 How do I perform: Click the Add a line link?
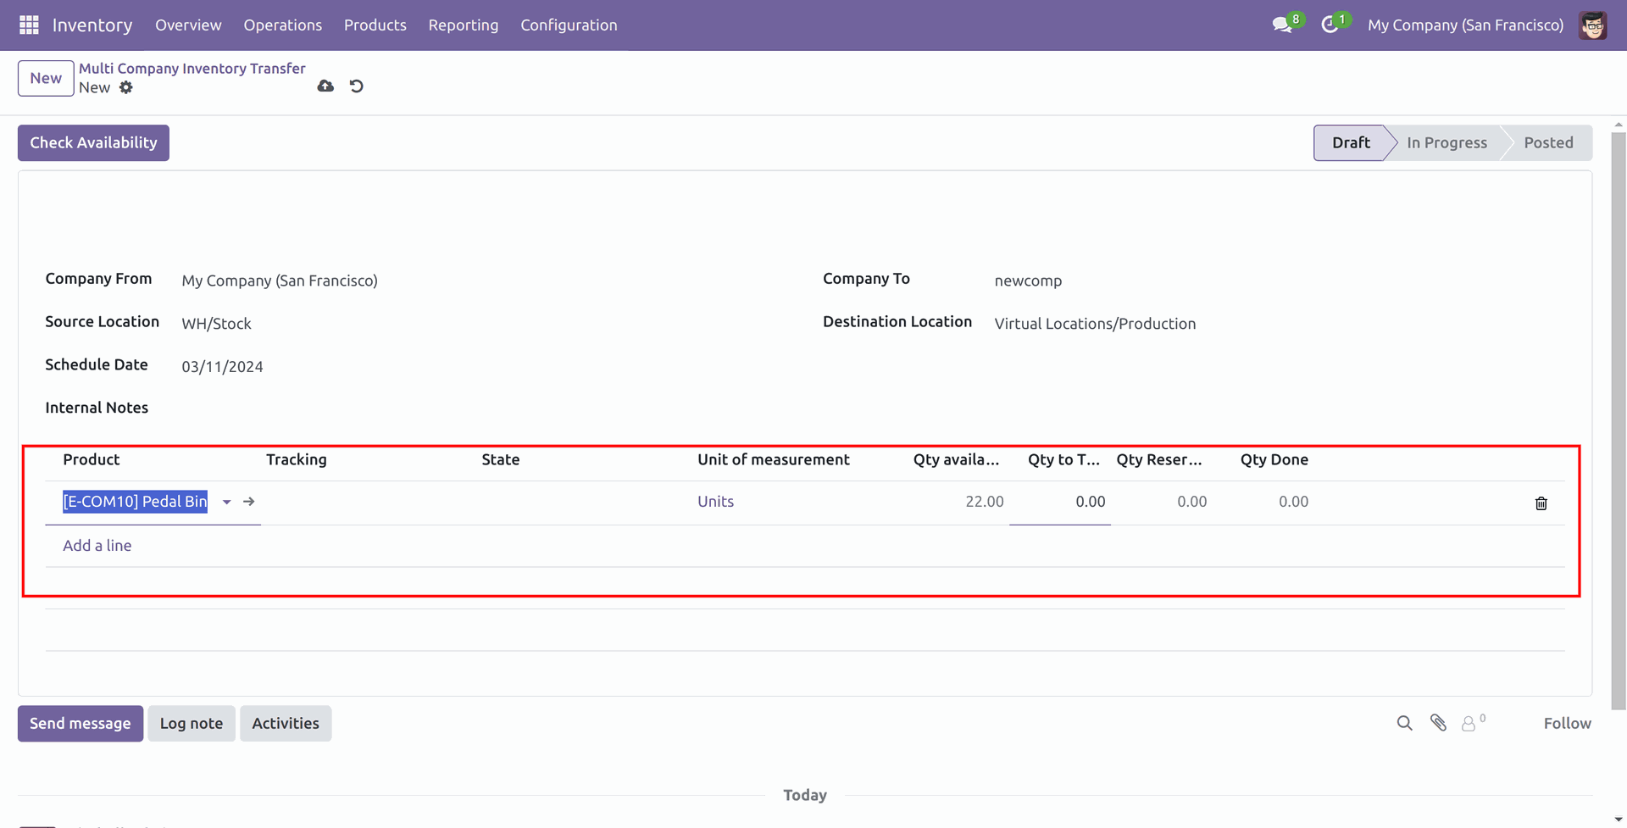[x=97, y=546]
